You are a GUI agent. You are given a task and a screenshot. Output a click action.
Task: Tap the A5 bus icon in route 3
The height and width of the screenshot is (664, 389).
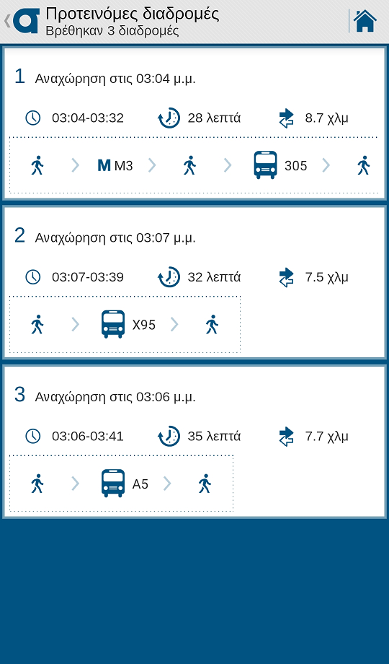[x=113, y=483]
